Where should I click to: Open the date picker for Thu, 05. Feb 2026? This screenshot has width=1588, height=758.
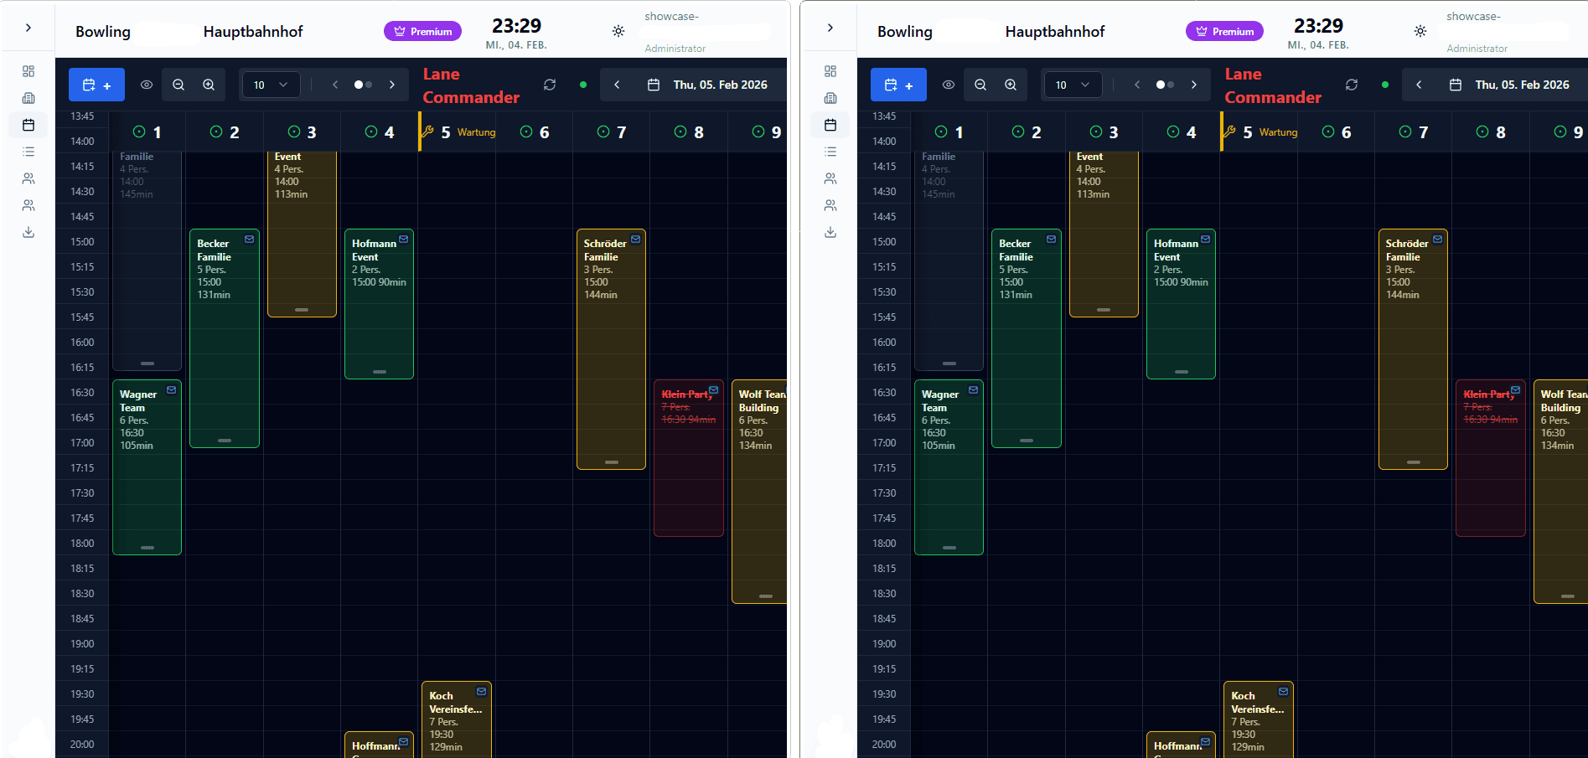tap(708, 84)
